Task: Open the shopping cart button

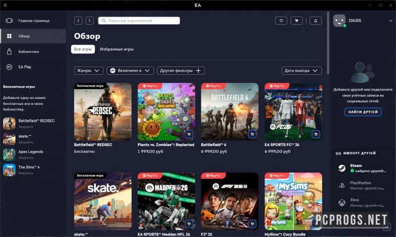Action: click(x=297, y=21)
